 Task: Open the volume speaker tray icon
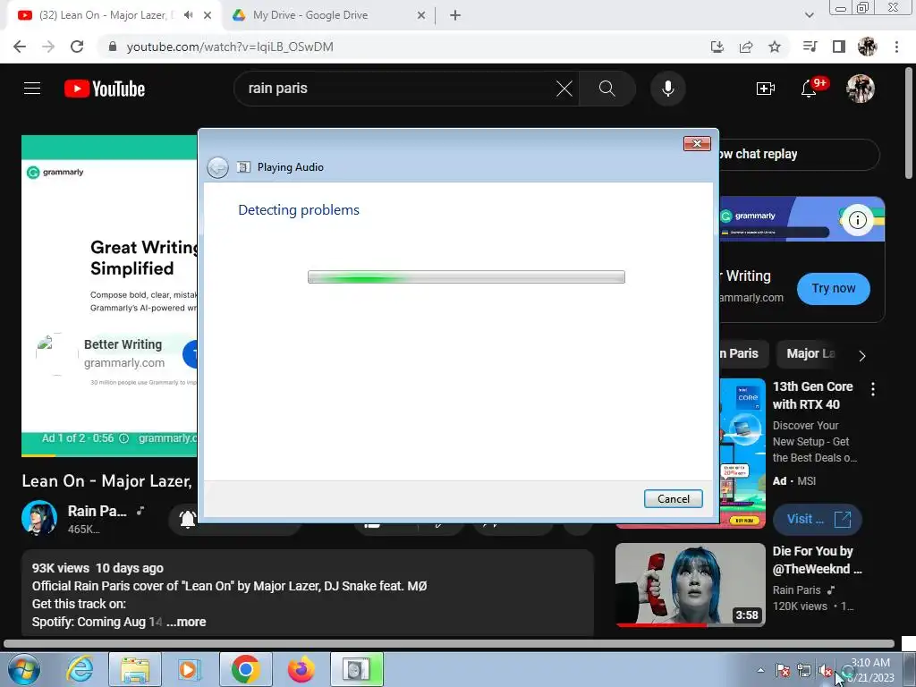826,670
